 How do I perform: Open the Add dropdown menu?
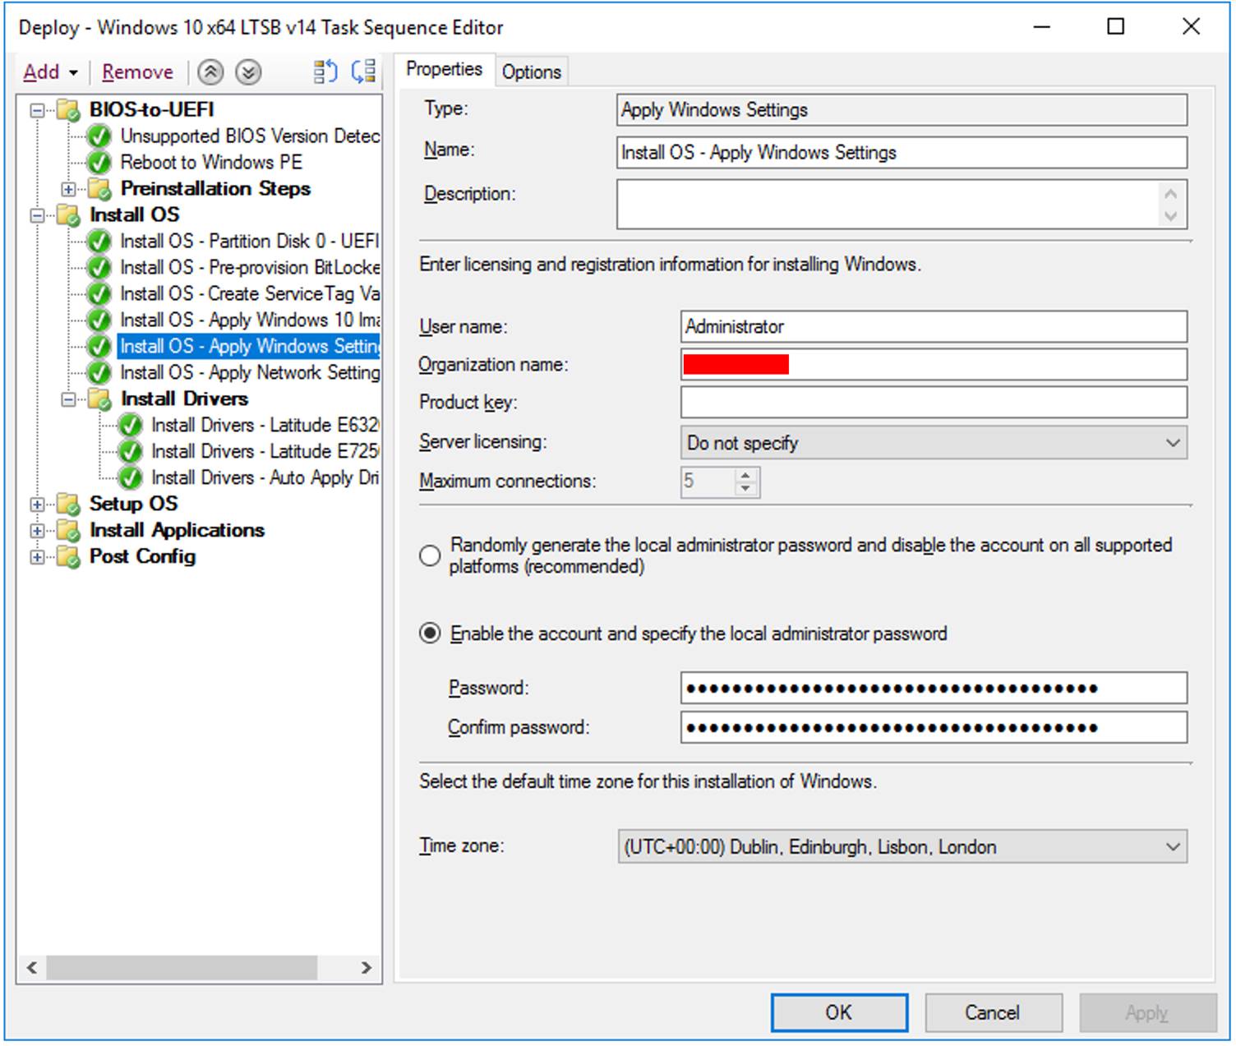pos(51,72)
